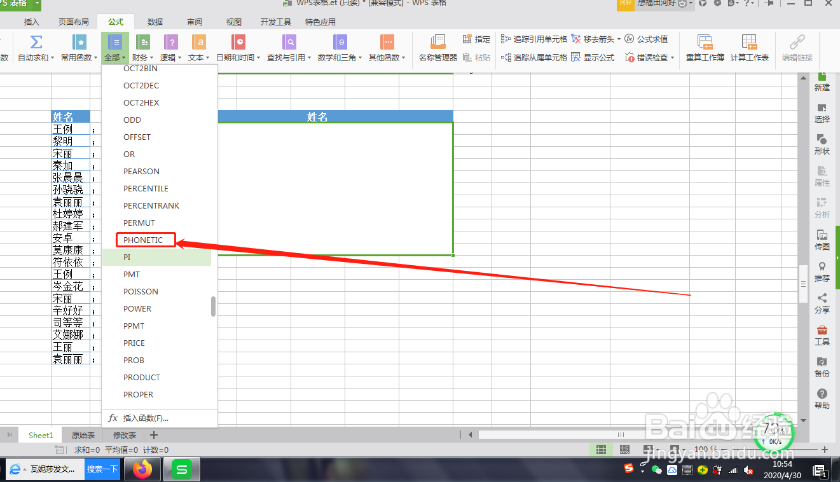Click the define name (指定) button
Screen dimensions: 840x482
point(477,39)
